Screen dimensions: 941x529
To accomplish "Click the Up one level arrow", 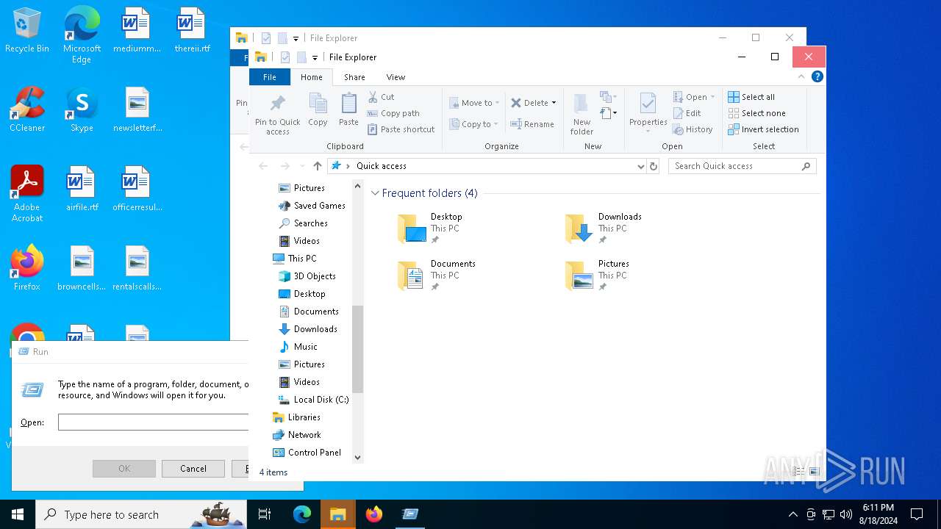I will (318, 166).
